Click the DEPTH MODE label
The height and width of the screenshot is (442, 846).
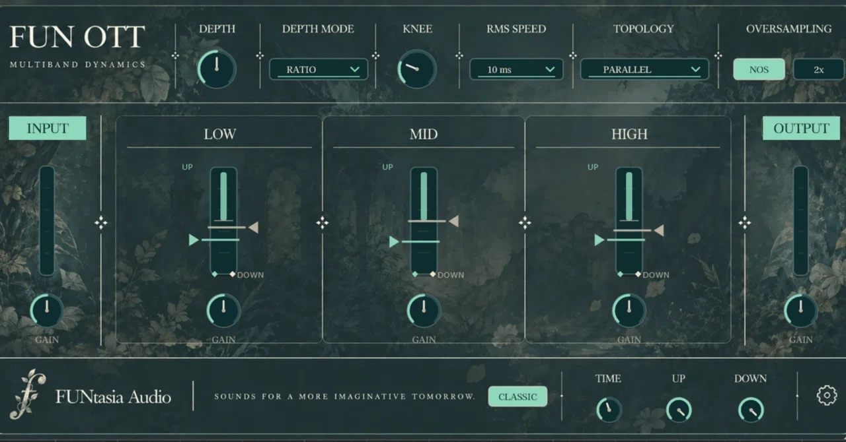[x=318, y=29]
